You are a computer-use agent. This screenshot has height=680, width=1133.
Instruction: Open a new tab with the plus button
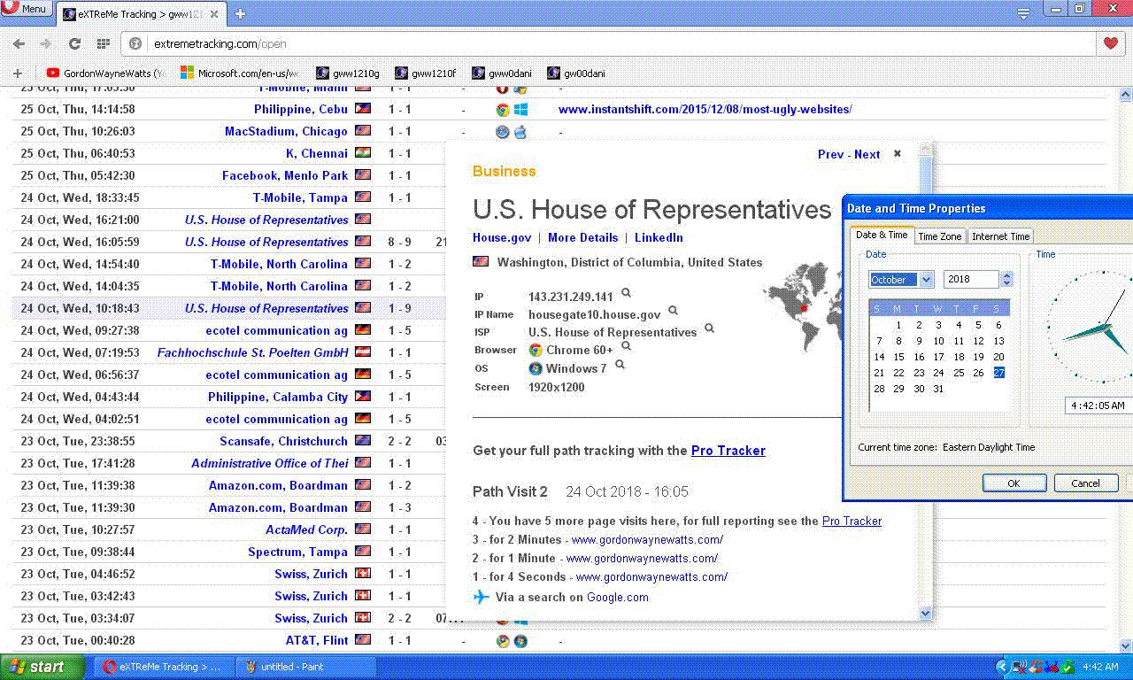240,13
